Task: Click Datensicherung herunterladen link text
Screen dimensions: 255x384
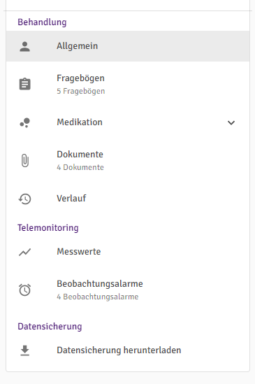Action: click(x=119, y=350)
